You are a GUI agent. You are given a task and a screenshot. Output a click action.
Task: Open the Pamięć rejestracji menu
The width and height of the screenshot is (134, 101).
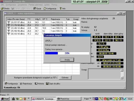[x=36, y=5]
